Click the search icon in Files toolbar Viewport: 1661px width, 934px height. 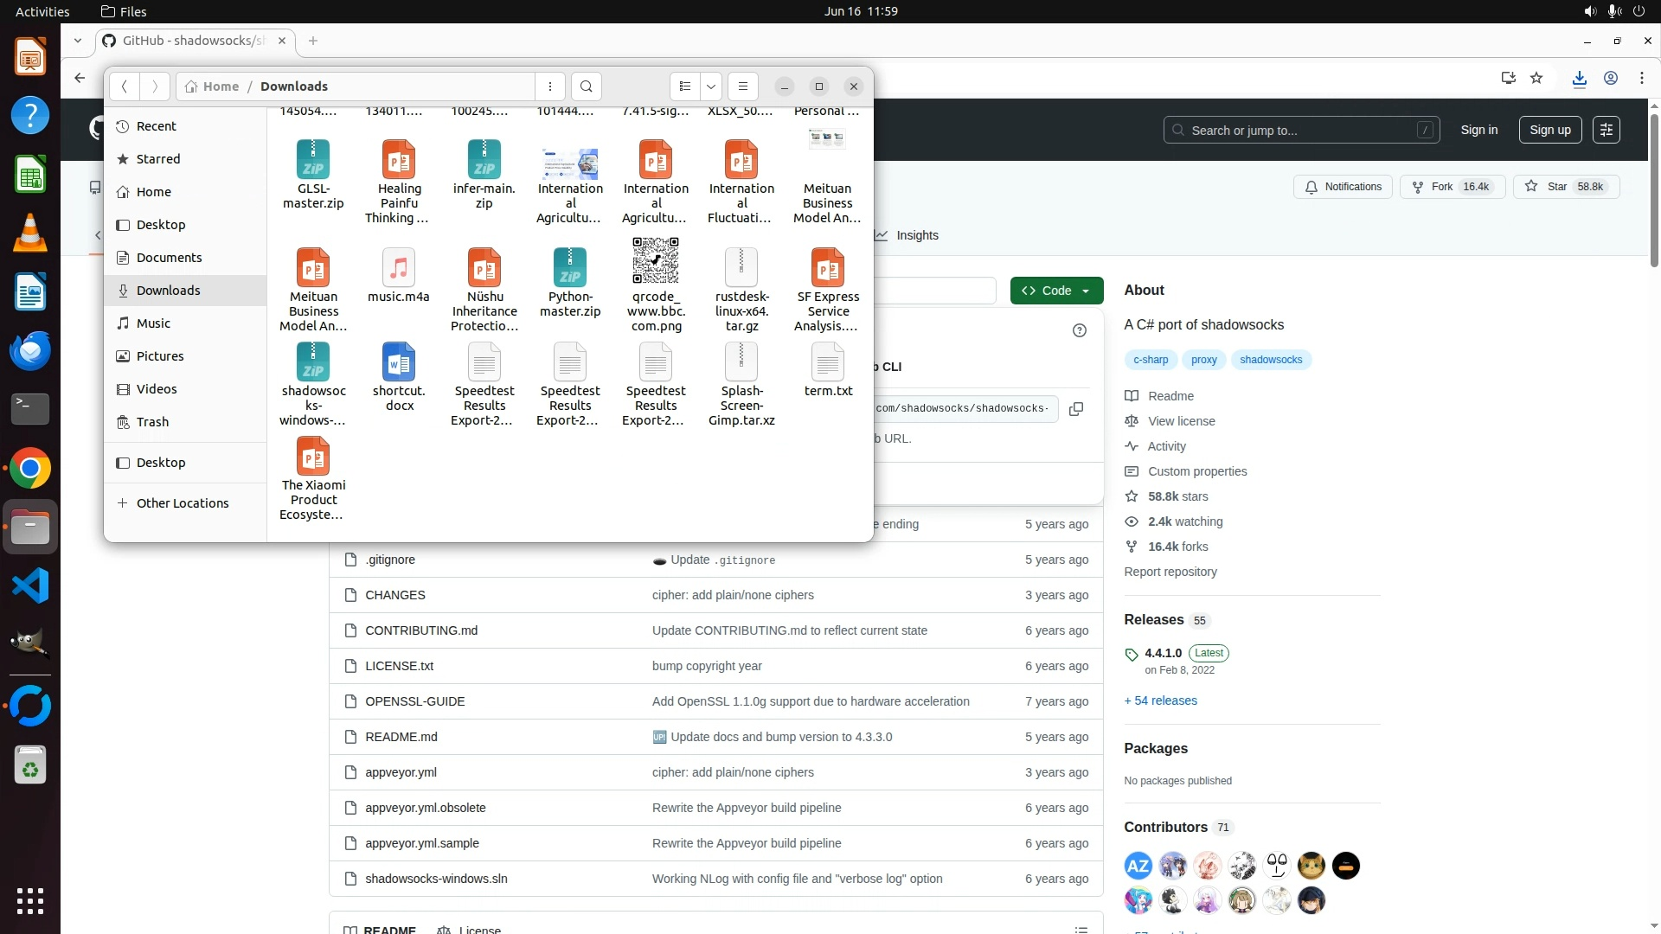587,86
